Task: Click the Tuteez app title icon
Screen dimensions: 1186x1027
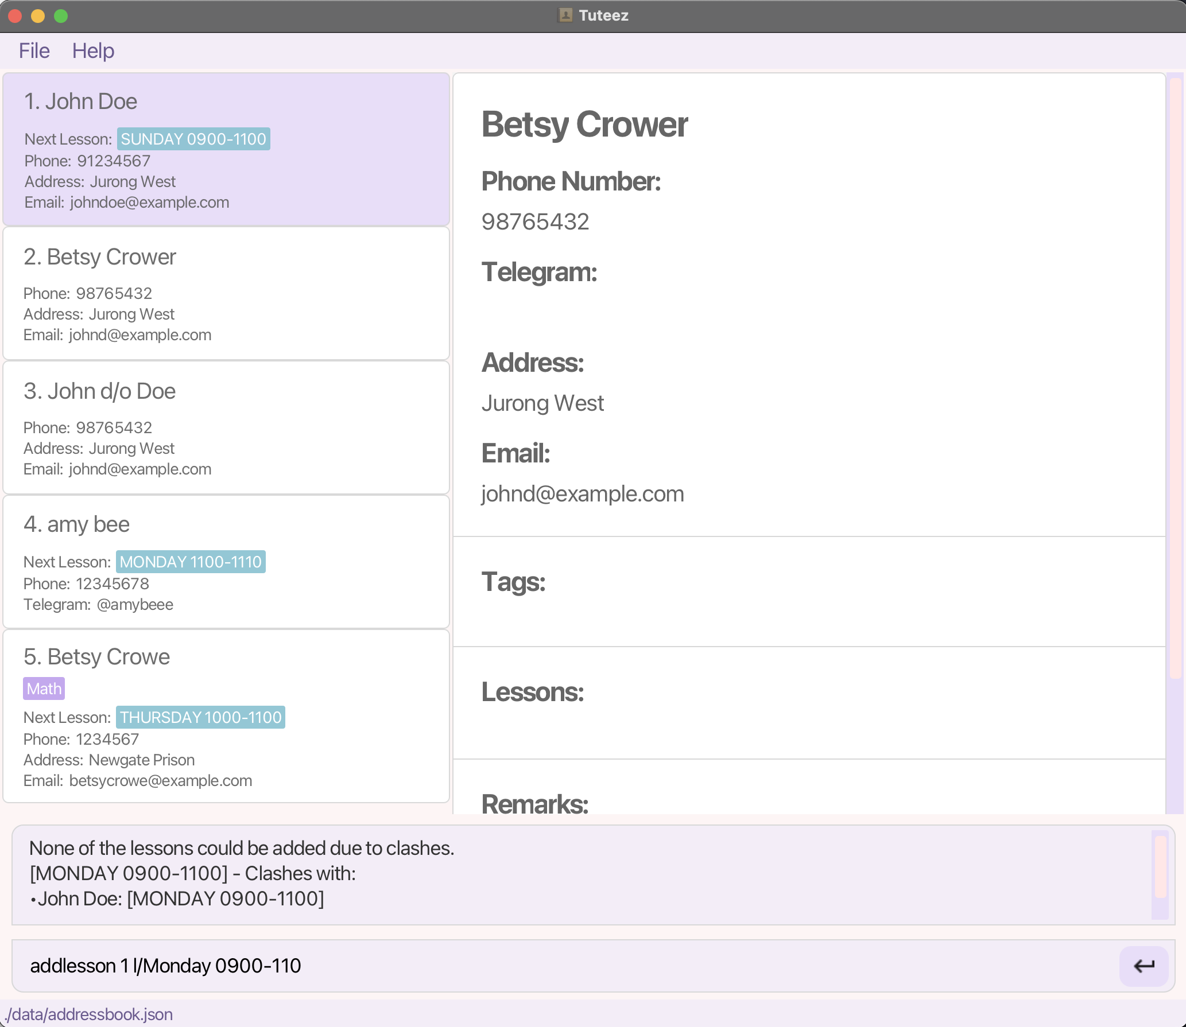Action: 565,15
